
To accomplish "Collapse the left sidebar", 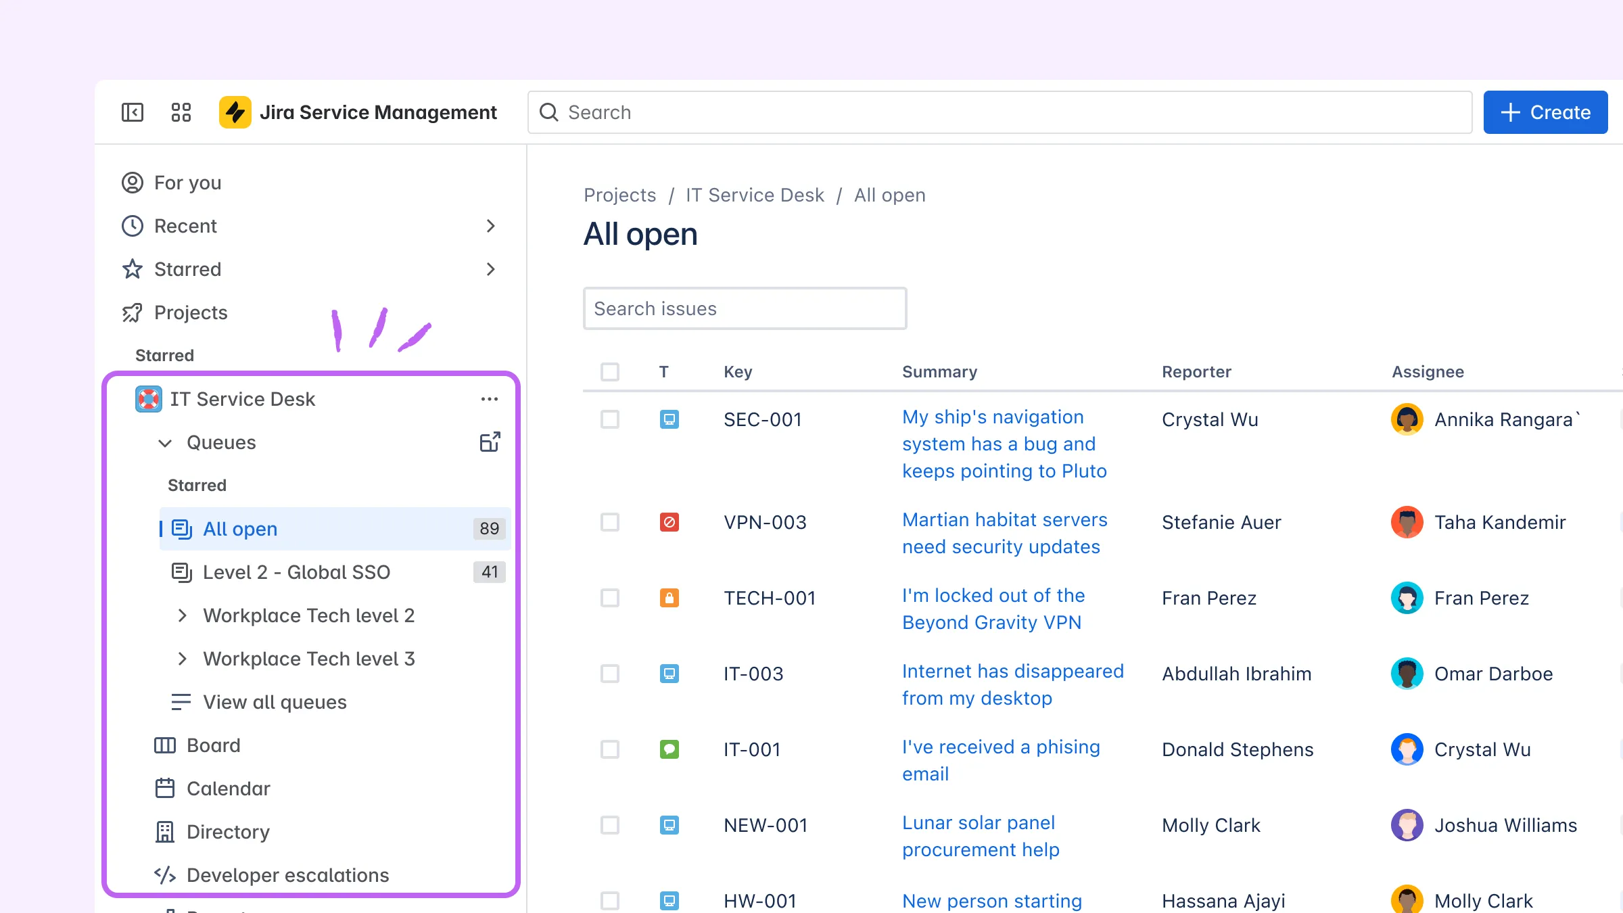I will tap(133, 112).
